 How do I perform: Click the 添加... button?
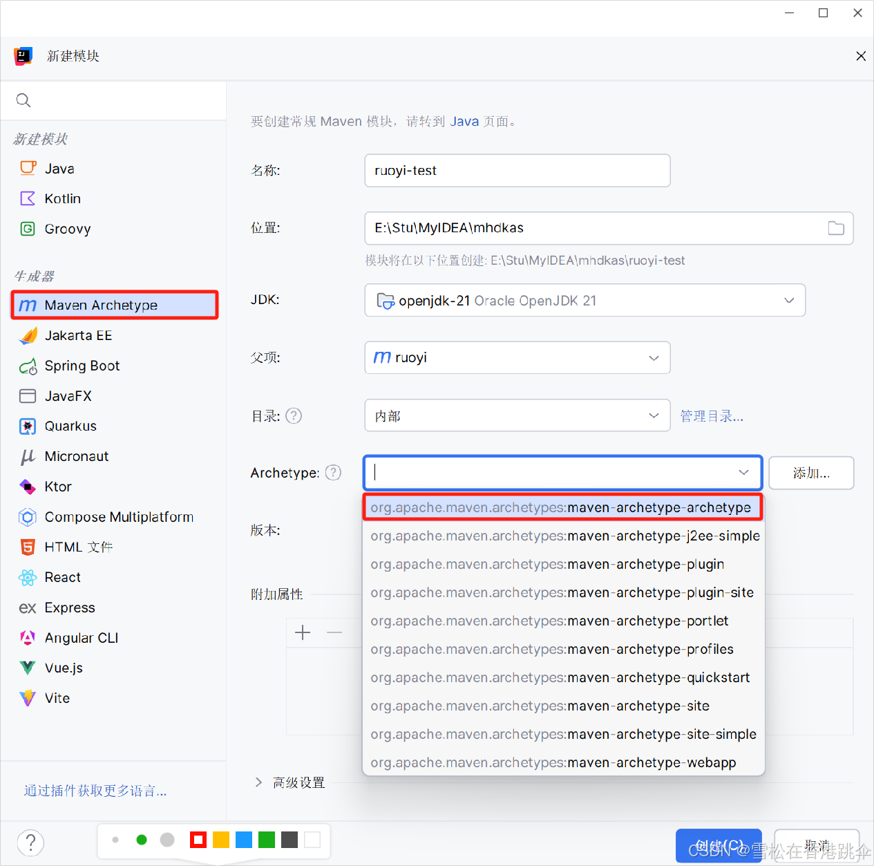click(x=811, y=473)
